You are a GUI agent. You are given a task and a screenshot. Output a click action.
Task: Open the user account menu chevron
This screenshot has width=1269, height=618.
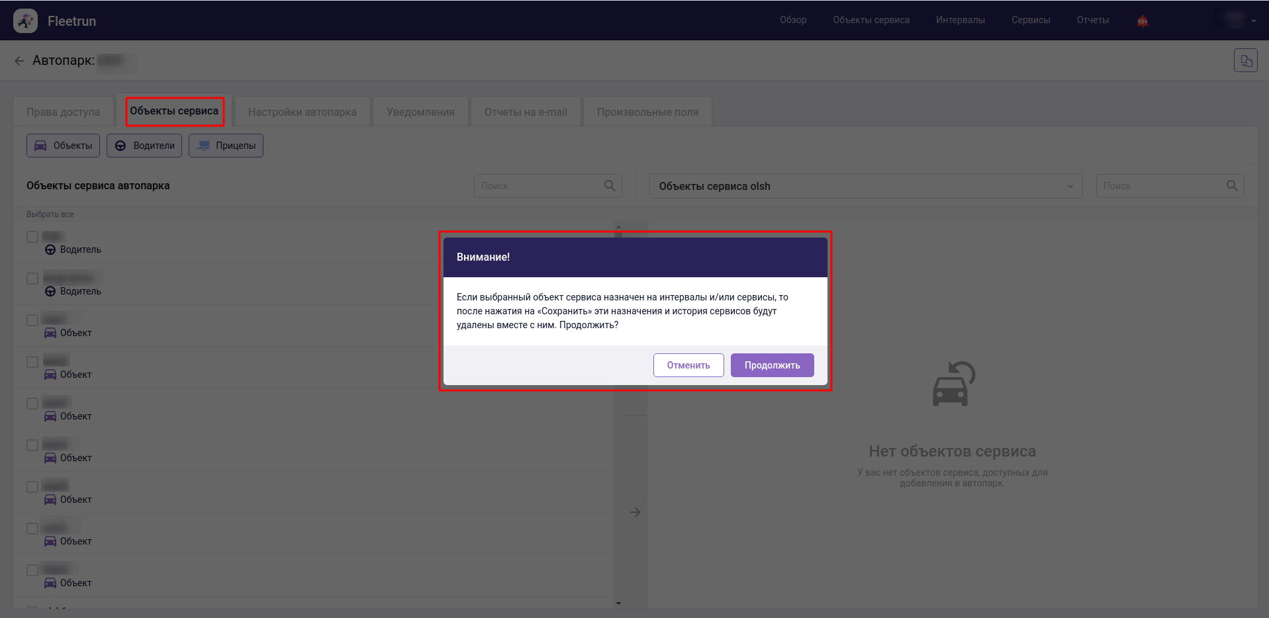click(1253, 21)
